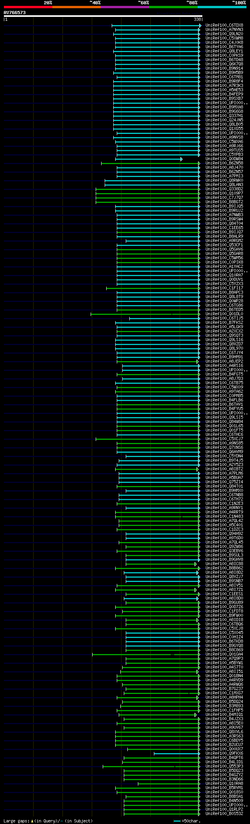This screenshot has height=824, width=250.
Task: Select label UniRef100_C5X045
Action: [x=224, y=633]
